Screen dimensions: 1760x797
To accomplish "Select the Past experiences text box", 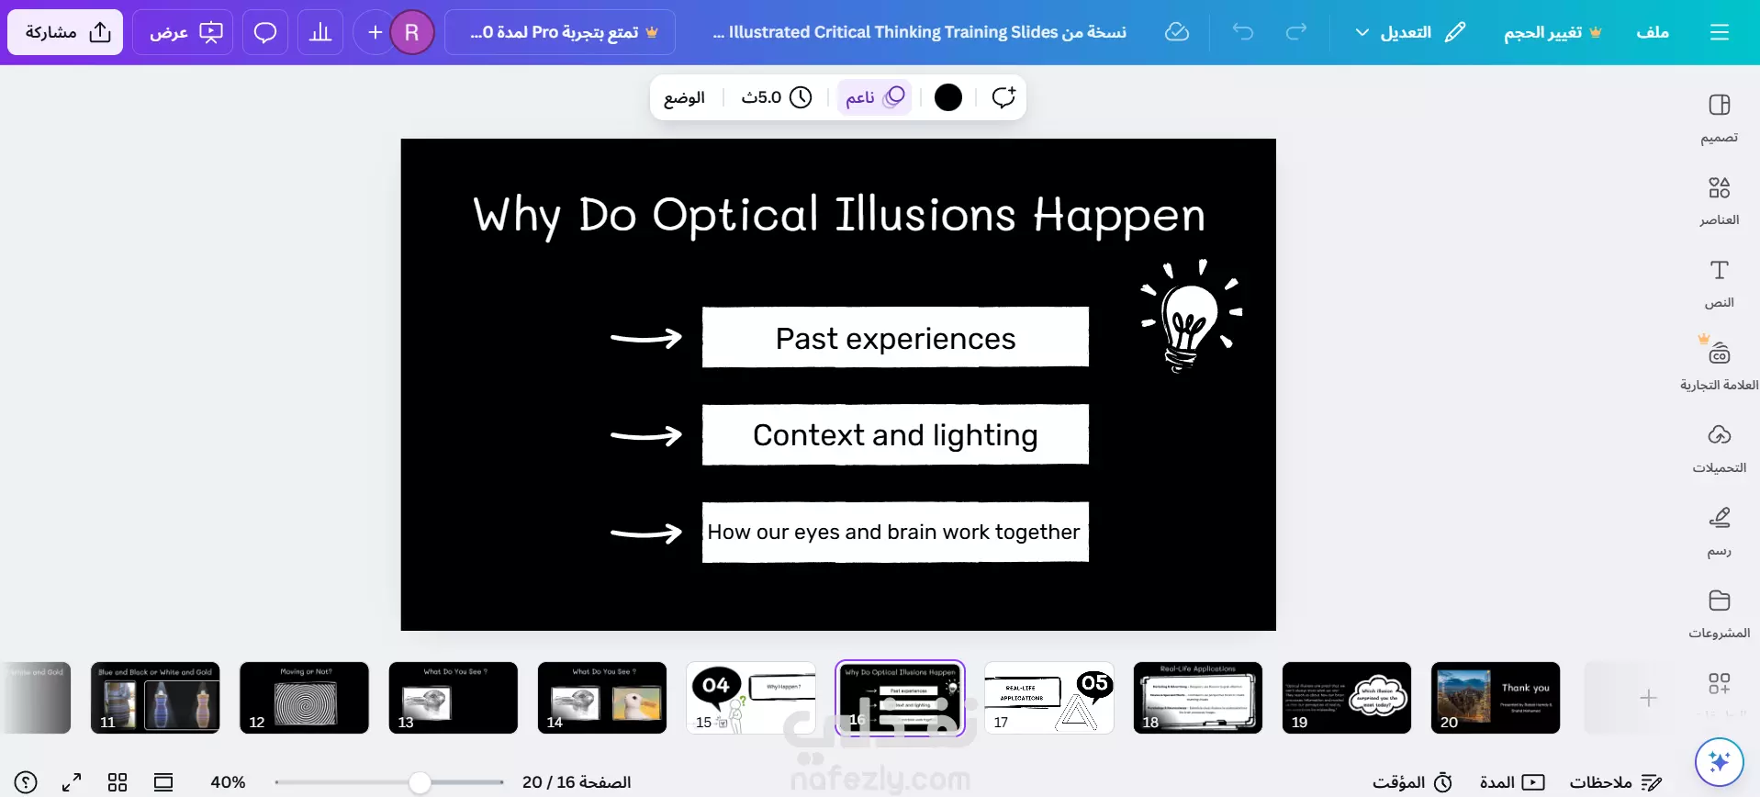I will (x=895, y=338).
